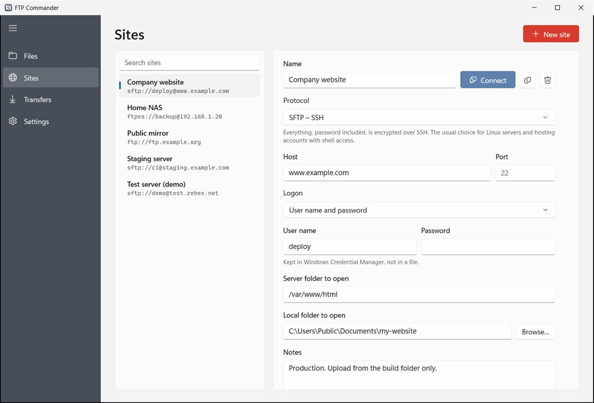Edit the Notes text area
Image resolution: width=594 pixels, height=403 pixels.
(419, 375)
